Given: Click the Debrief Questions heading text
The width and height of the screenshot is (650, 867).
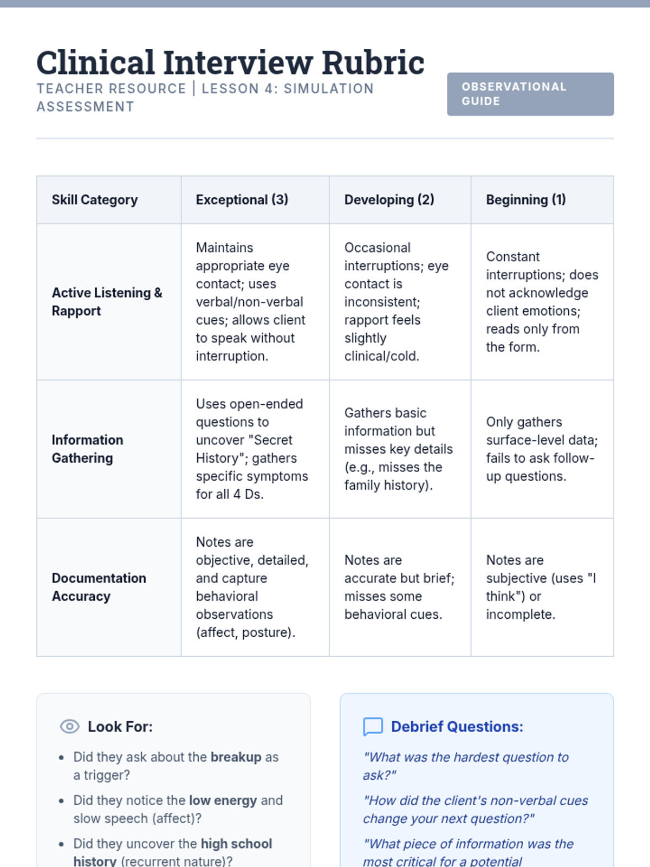Looking at the screenshot, I should 457,727.
